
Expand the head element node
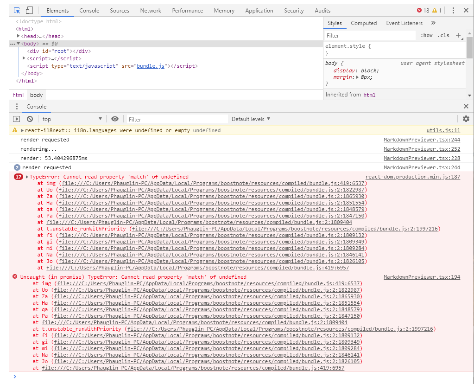click(19, 36)
